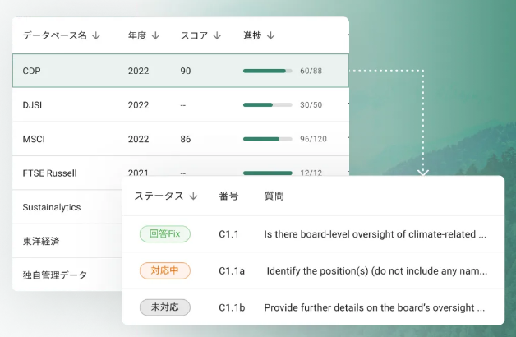This screenshot has height=337, width=516.
Task: Open the Identify the position(s) question
Action: tap(377, 271)
